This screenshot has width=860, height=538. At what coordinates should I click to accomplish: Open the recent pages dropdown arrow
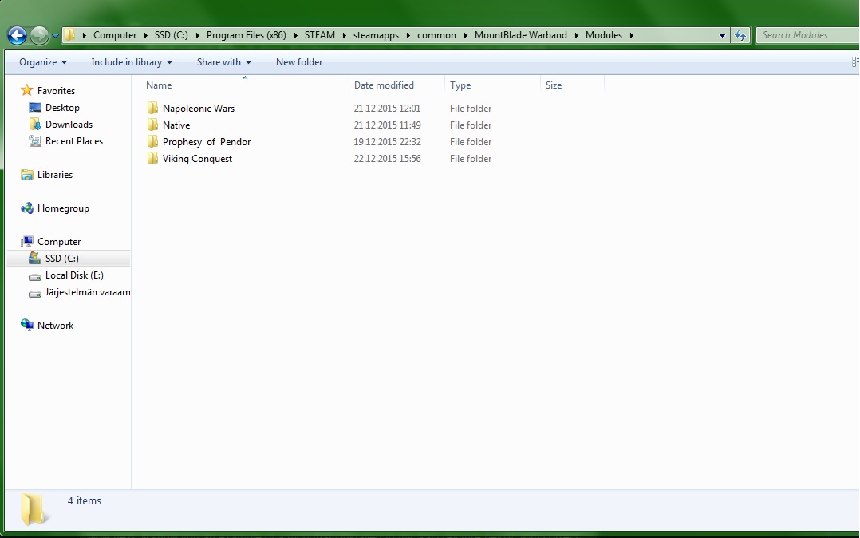tap(55, 36)
